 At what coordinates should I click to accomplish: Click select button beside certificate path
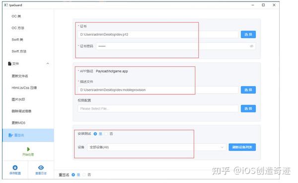(x=248, y=34)
